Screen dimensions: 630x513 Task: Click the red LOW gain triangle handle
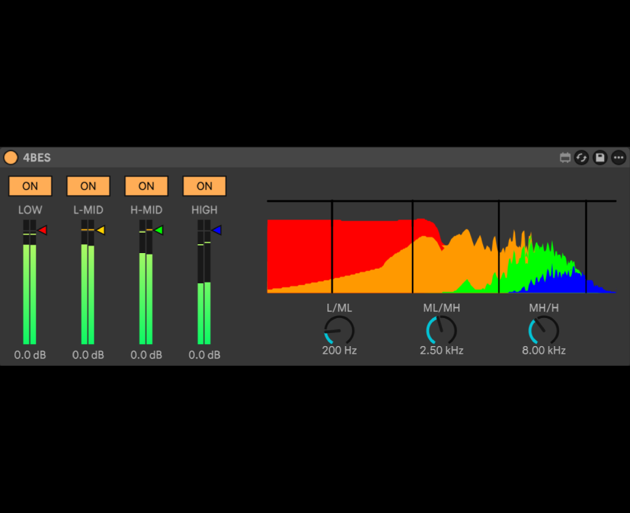42,231
